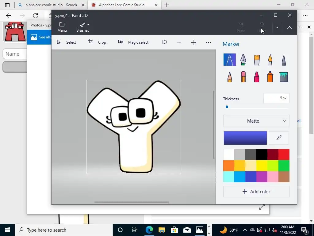This screenshot has width=314, height=236.
Task: Select the Fill bucket tool
Action: (x=284, y=77)
